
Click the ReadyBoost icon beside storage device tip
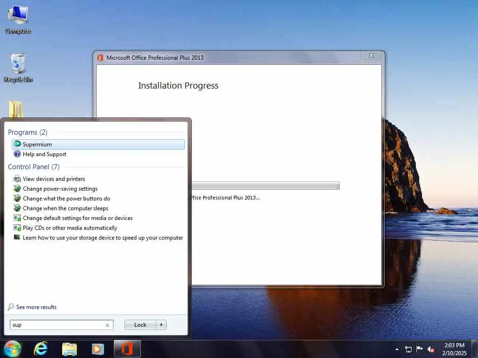tap(17, 237)
